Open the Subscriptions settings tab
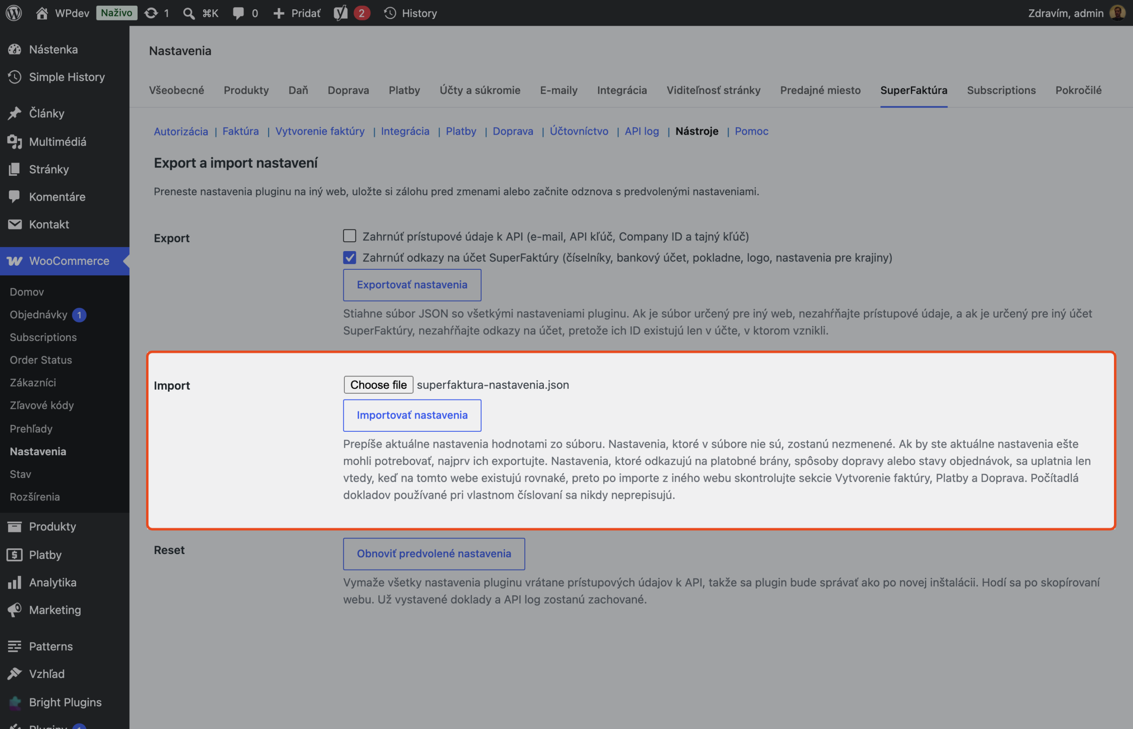The height and width of the screenshot is (729, 1133). 1001,90
